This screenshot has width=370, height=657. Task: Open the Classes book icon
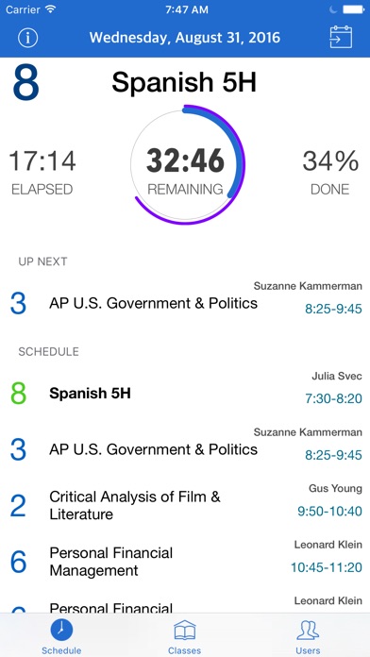click(x=185, y=631)
